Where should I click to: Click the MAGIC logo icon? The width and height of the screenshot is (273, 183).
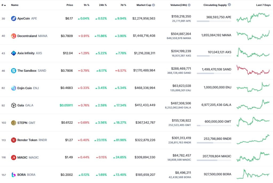coord(14,157)
